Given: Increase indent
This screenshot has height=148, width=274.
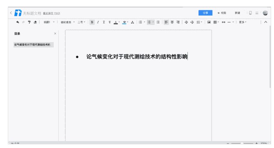Looking at the screenshot, I should coord(192,22).
